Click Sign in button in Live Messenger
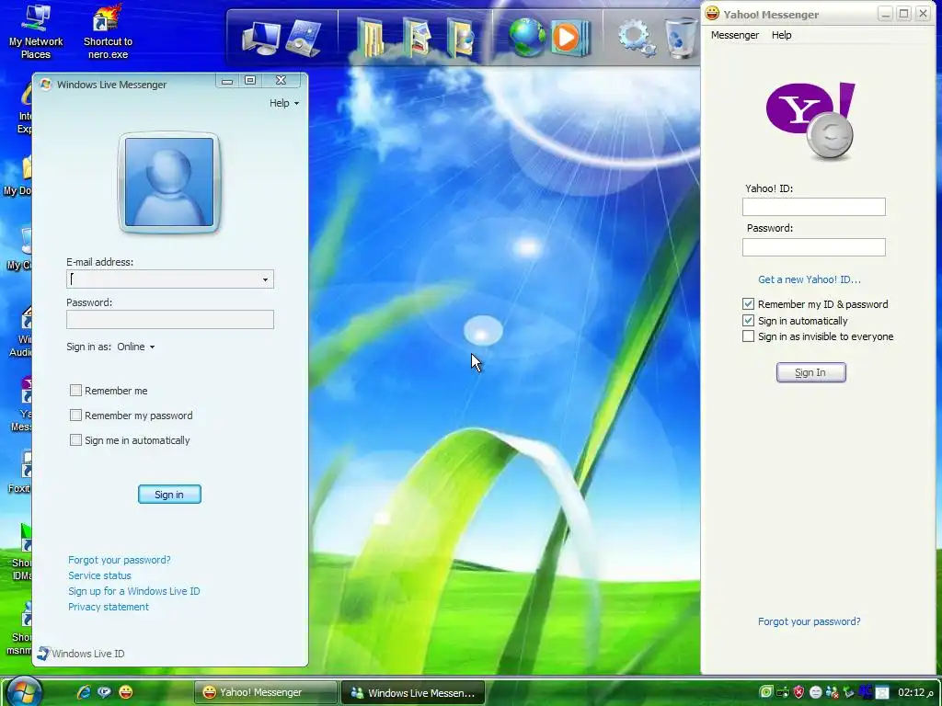The width and height of the screenshot is (942, 706). click(x=169, y=494)
